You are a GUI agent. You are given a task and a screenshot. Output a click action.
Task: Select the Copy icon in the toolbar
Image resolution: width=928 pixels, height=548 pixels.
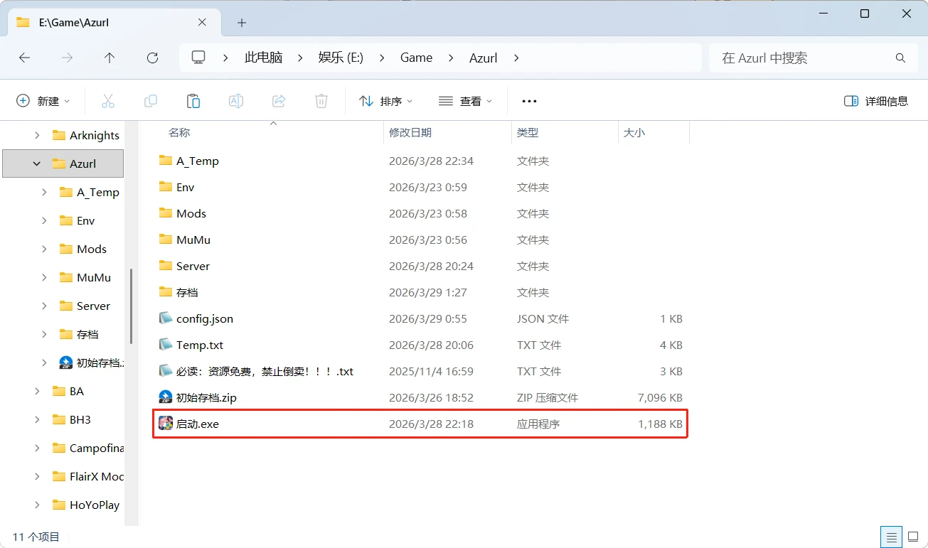coord(151,100)
